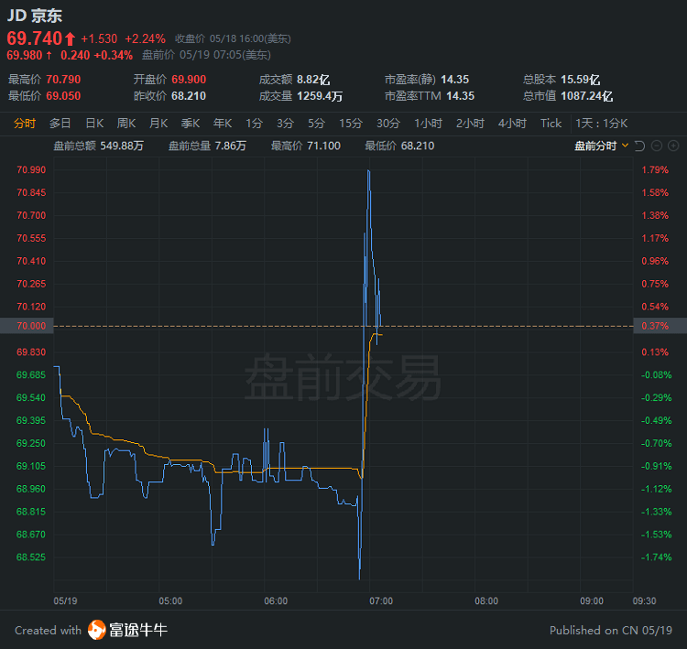Select the 2小时 interval tab
Screen dimensions: 687x649
[470, 124]
